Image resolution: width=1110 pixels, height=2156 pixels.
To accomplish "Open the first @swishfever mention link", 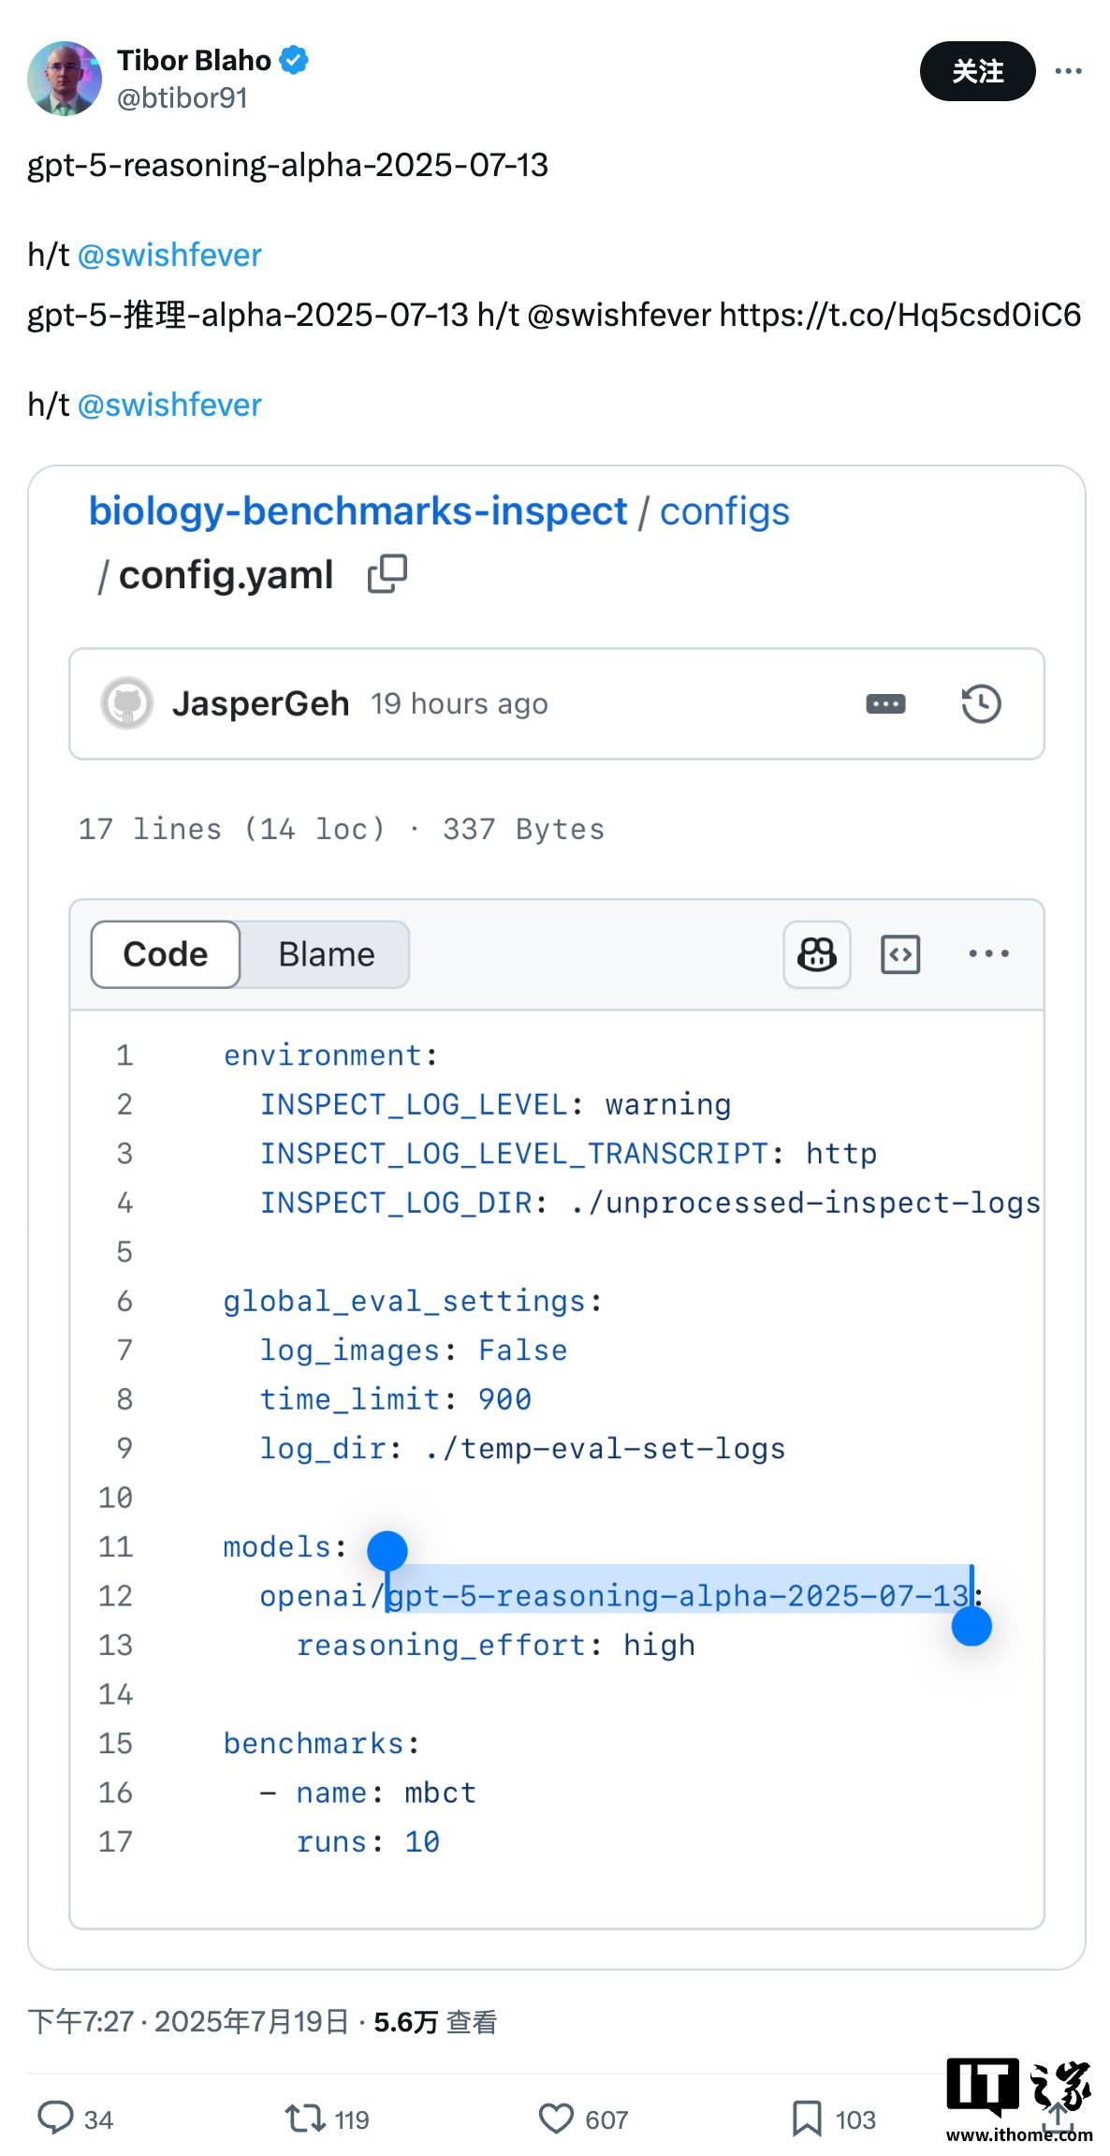I will click(169, 255).
